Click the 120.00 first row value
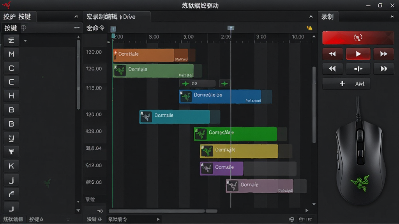The image size is (399, 224). 94,52
